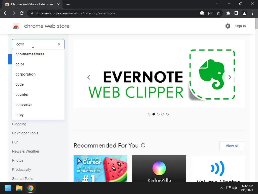Sign in to Chrome Web Store
The width and height of the screenshot is (258, 194).
[x=240, y=26]
